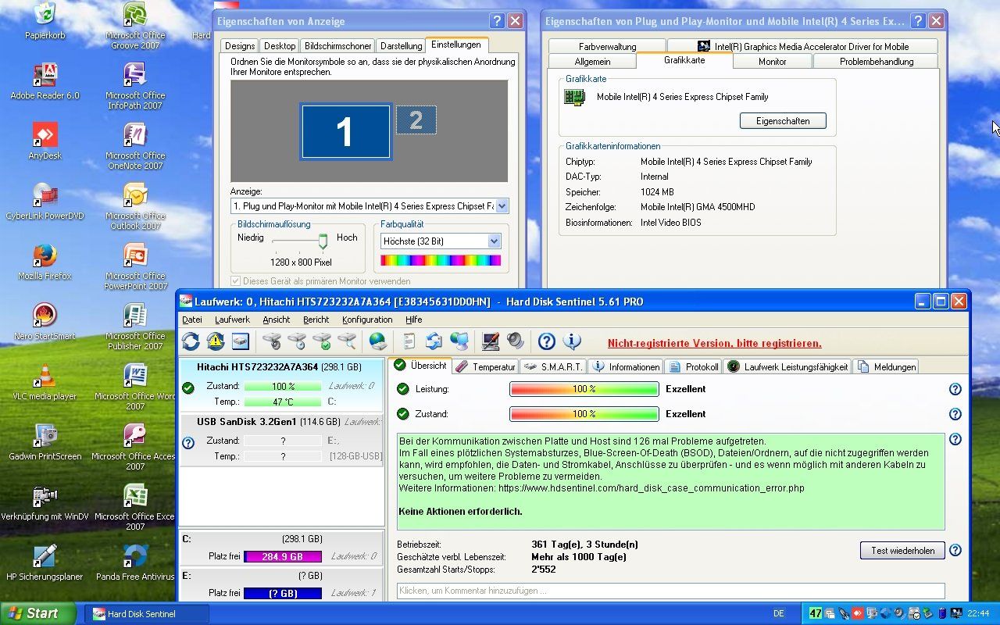Open the Designs tab in Eigenschaften von Anzeige
Screen dimensions: 1000x625
click(240, 46)
